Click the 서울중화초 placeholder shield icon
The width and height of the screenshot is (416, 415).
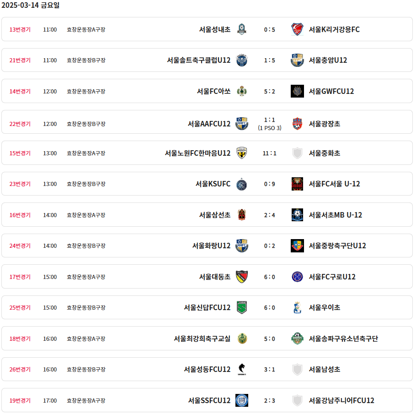pos(297,153)
